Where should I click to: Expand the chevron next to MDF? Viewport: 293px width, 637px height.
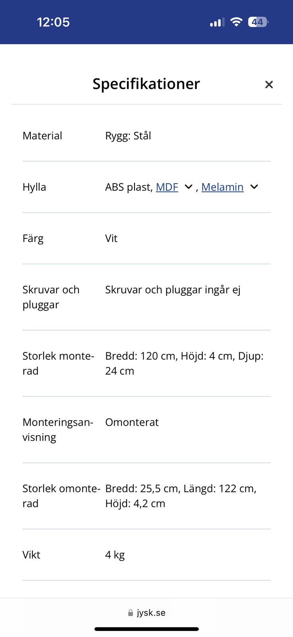(x=189, y=187)
